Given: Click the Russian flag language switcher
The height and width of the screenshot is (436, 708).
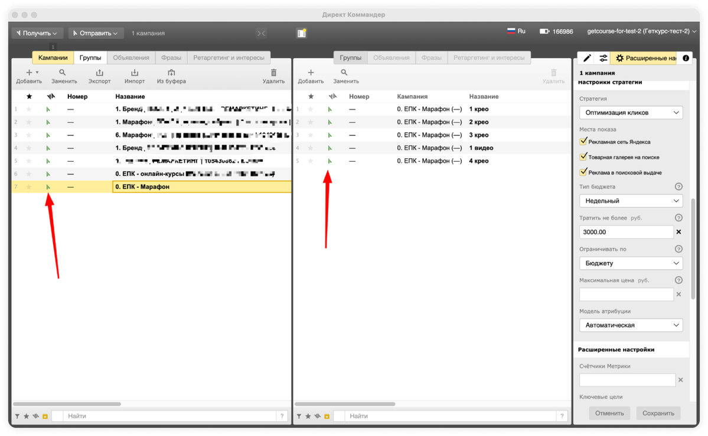Looking at the screenshot, I should pos(511,31).
